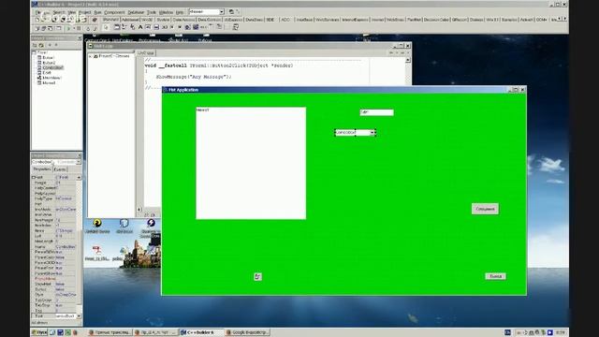Select the Unit1.cpp editor tab
The image size is (599, 337).
(x=146, y=53)
